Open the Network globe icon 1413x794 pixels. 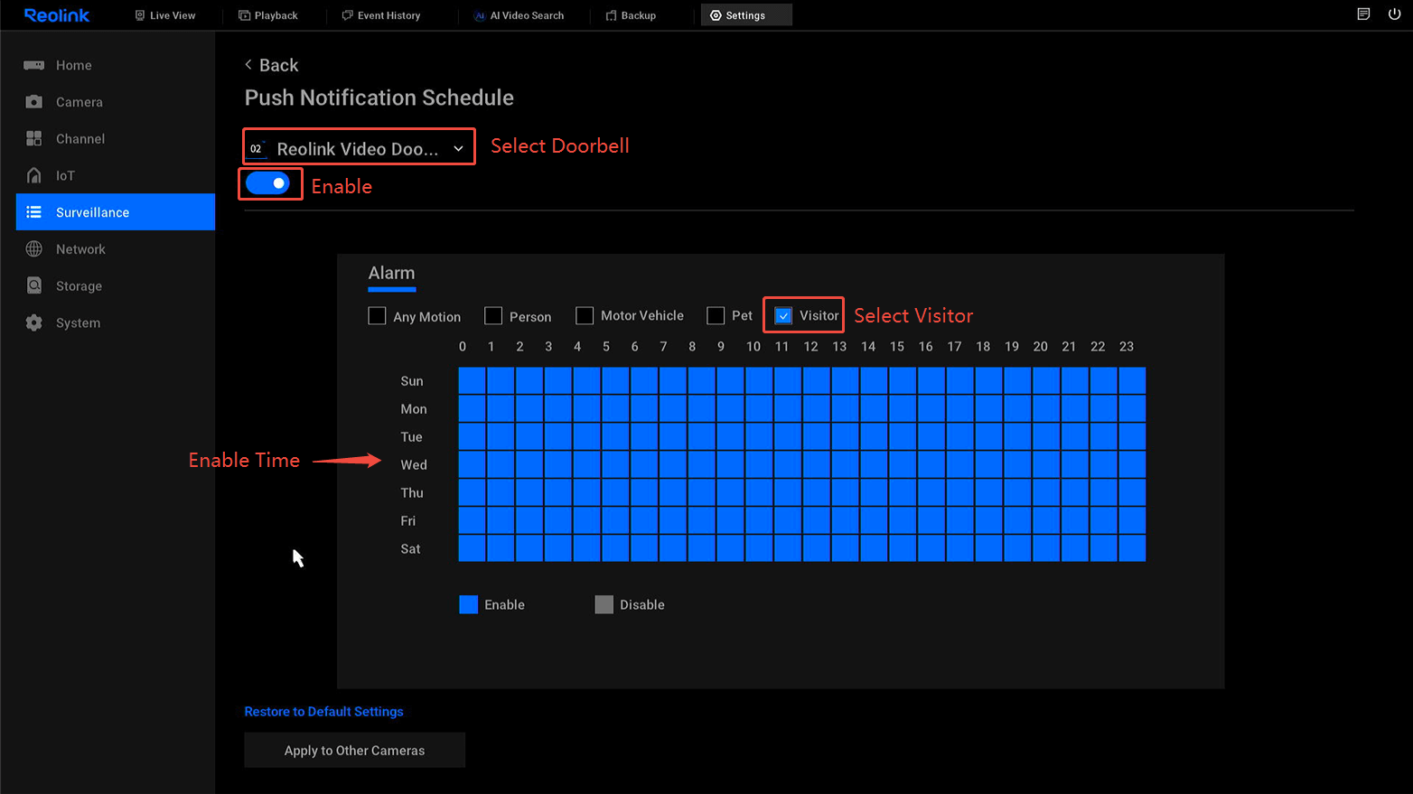(34, 249)
